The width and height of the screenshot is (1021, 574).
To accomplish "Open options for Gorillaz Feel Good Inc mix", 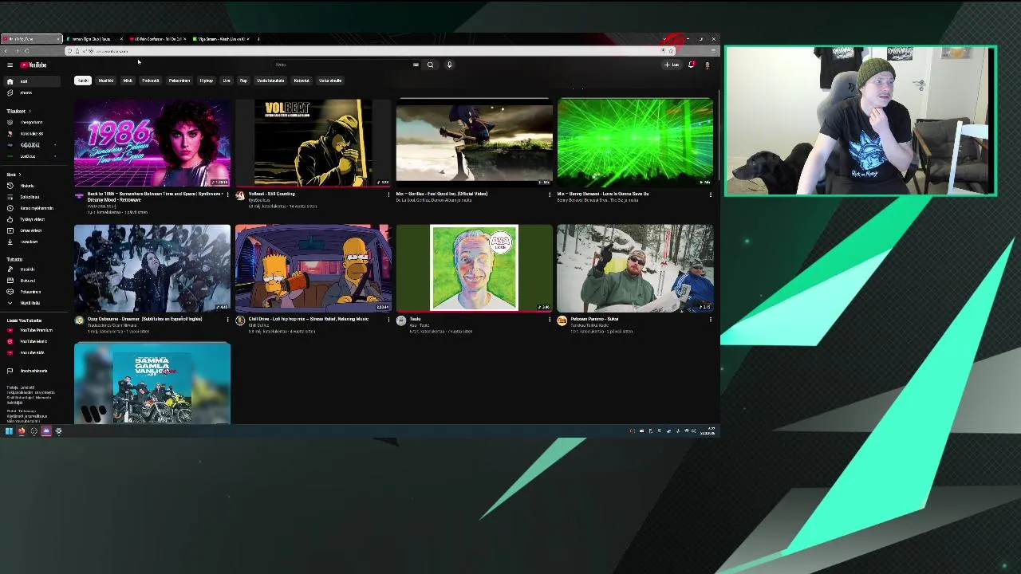I will 550,195.
